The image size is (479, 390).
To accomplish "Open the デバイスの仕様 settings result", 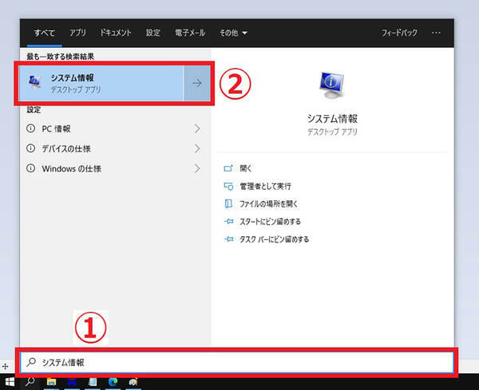I will pyautogui.click(x=113, y=148).
